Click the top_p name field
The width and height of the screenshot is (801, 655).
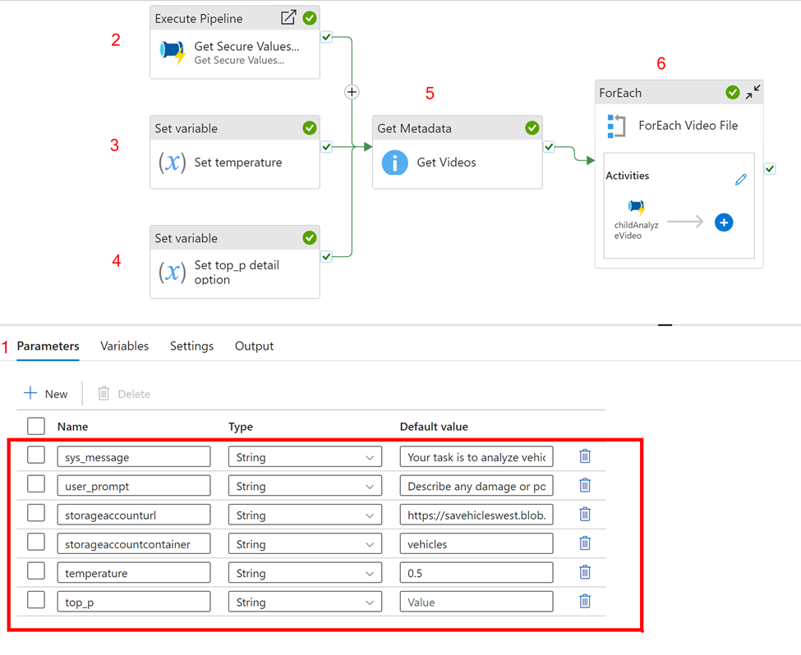(134, 602)
